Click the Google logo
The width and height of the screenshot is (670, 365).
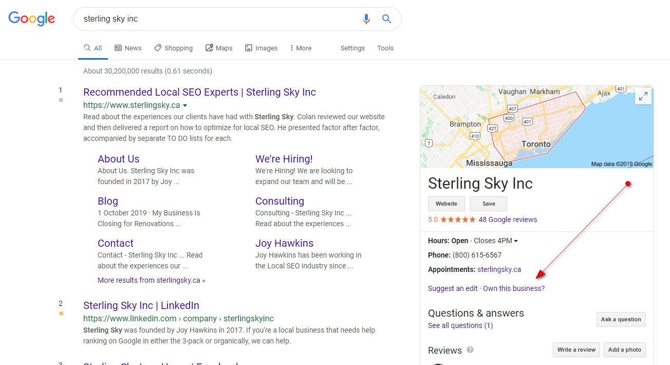click(32, 19)
